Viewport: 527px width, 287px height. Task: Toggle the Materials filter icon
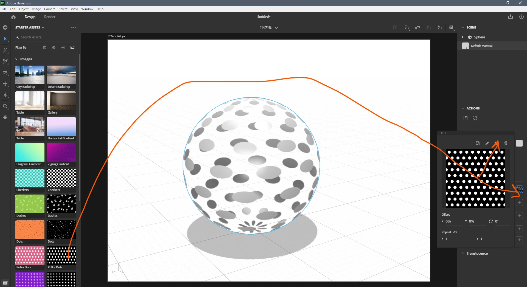coord(54,47)
